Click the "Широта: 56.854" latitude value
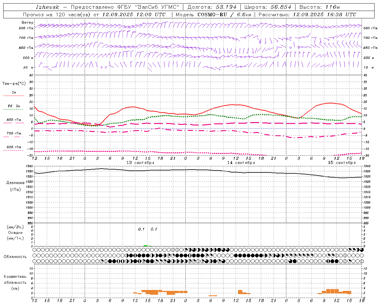Image resolution: width=379 pixels, height=303 pixels. (x=268, y=7)
